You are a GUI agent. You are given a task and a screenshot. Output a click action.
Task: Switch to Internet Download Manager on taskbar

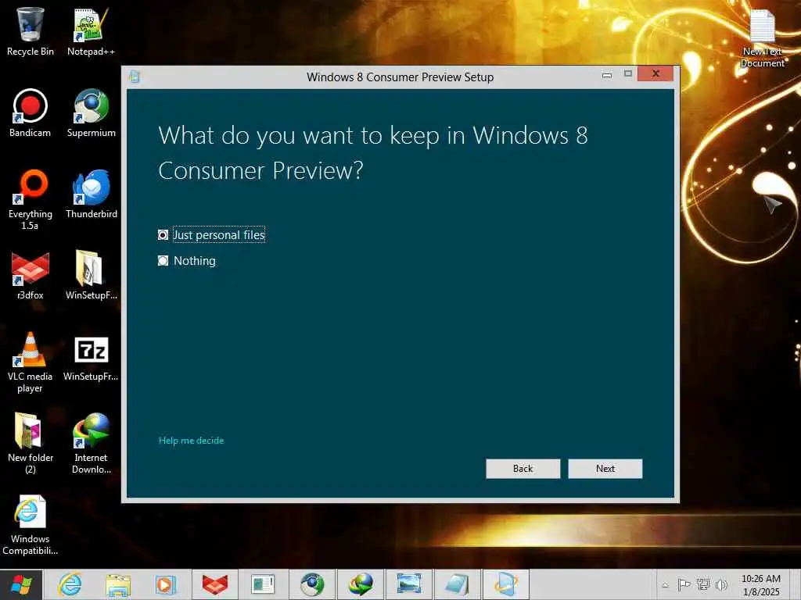[360, 584]
